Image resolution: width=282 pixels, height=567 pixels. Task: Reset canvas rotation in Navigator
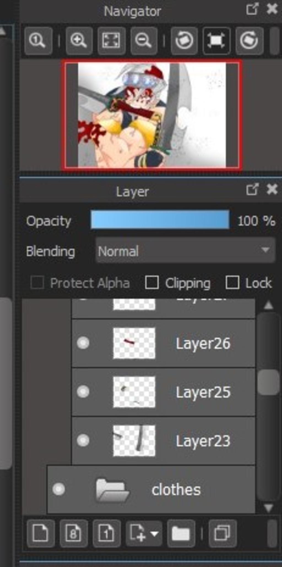click(x=216, y=41)
